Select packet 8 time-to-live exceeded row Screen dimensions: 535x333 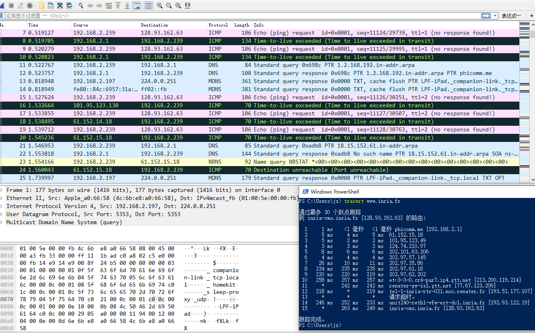pos(259,41)
